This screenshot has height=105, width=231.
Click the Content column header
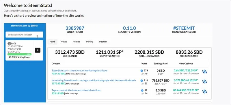56,64
